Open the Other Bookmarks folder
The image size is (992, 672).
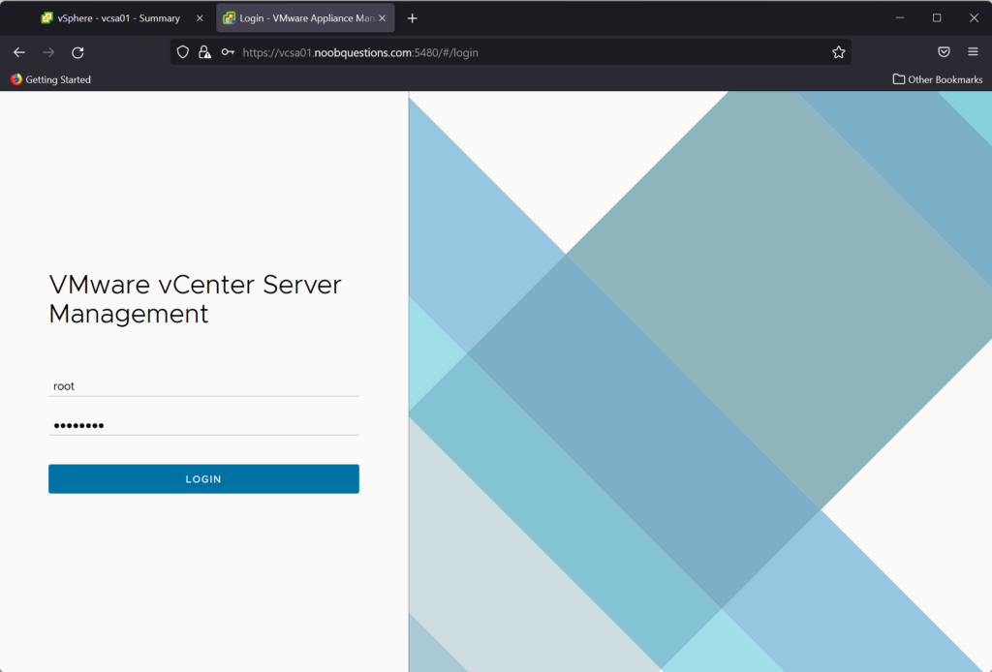tap(938, 79)
